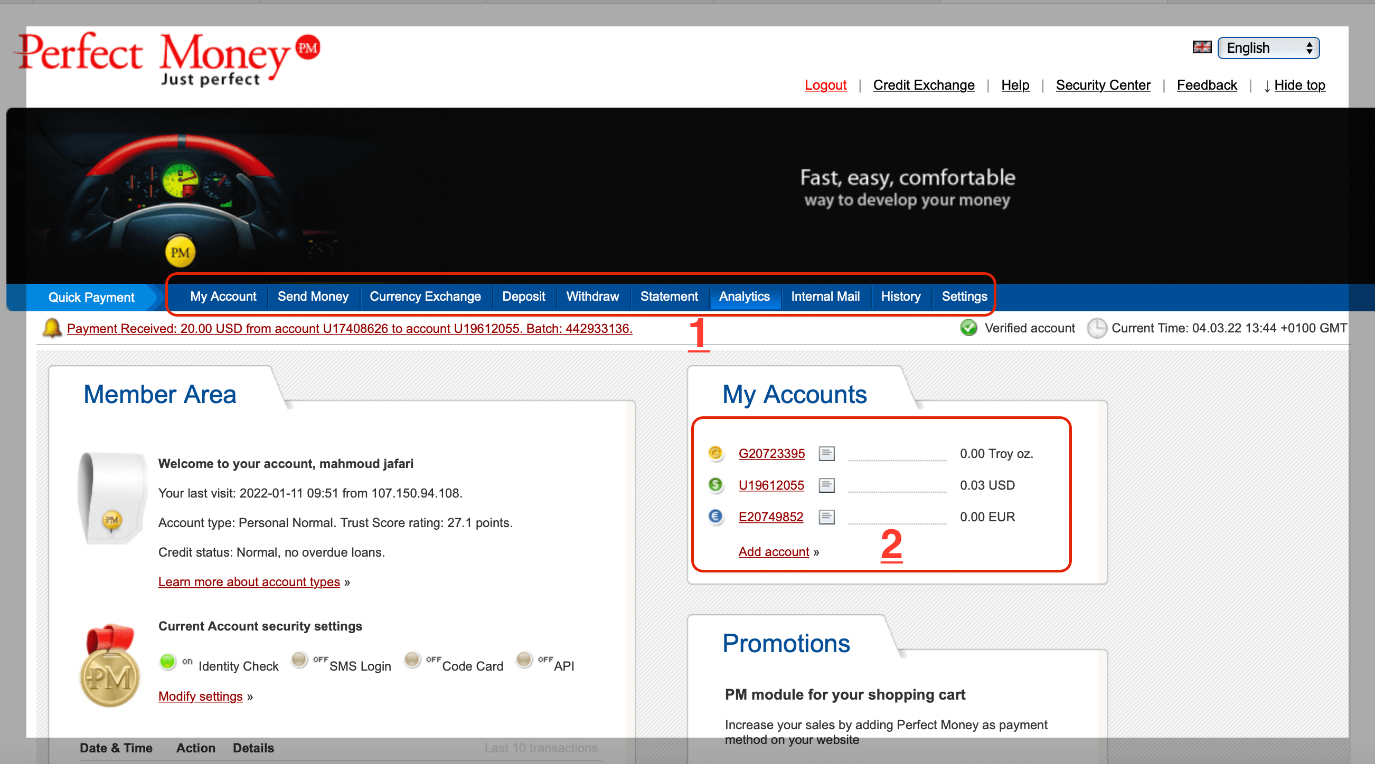The height and width of the screenshot is (764, 1375).
Task: Click Hide top to collapse the banner
Action: pyautogui.click(x=1299, y=85)
